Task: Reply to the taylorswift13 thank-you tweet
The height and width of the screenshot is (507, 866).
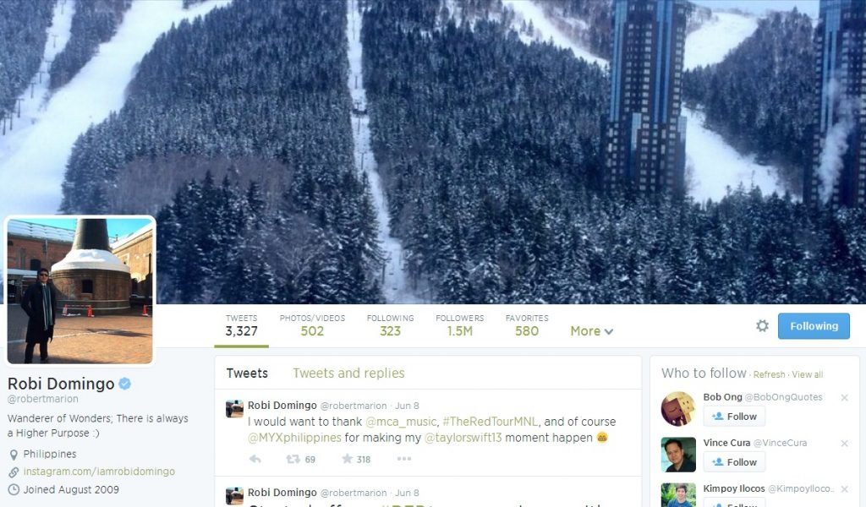Action: [255, 459]
